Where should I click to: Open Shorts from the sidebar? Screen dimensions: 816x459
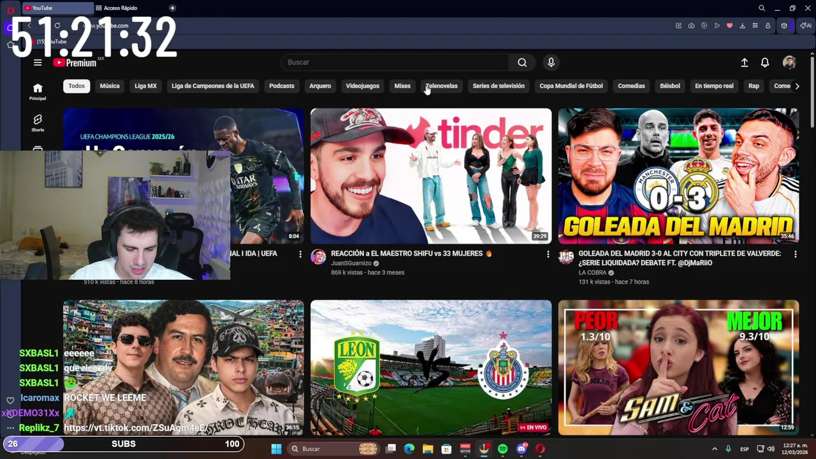[x=38, y=123]
